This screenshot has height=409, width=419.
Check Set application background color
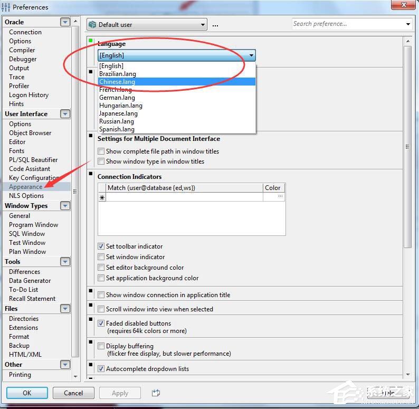[101, 278]
